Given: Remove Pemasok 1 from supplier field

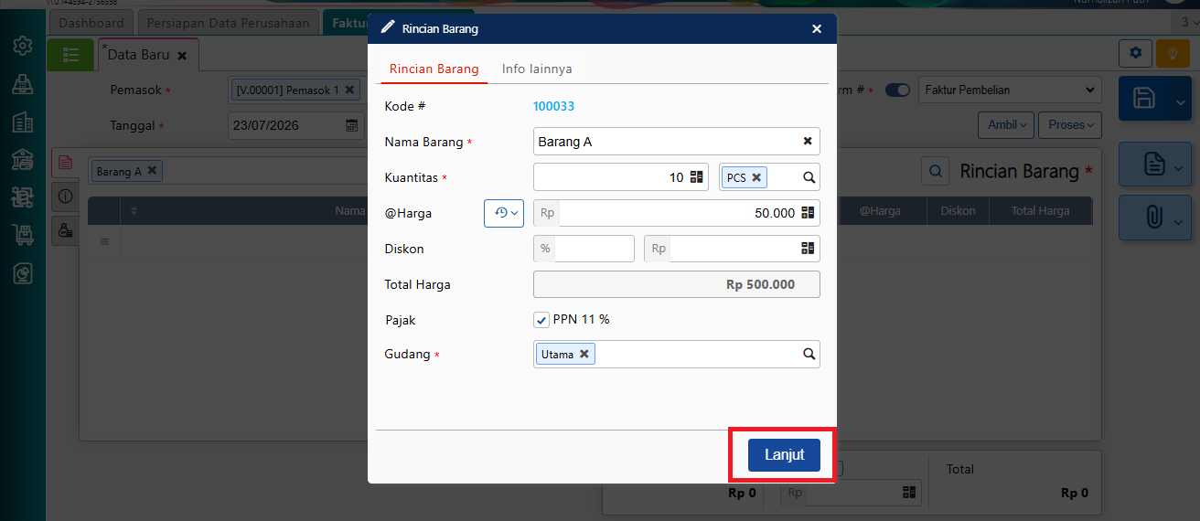Looking at the screenshot, I should pos(349,90).
